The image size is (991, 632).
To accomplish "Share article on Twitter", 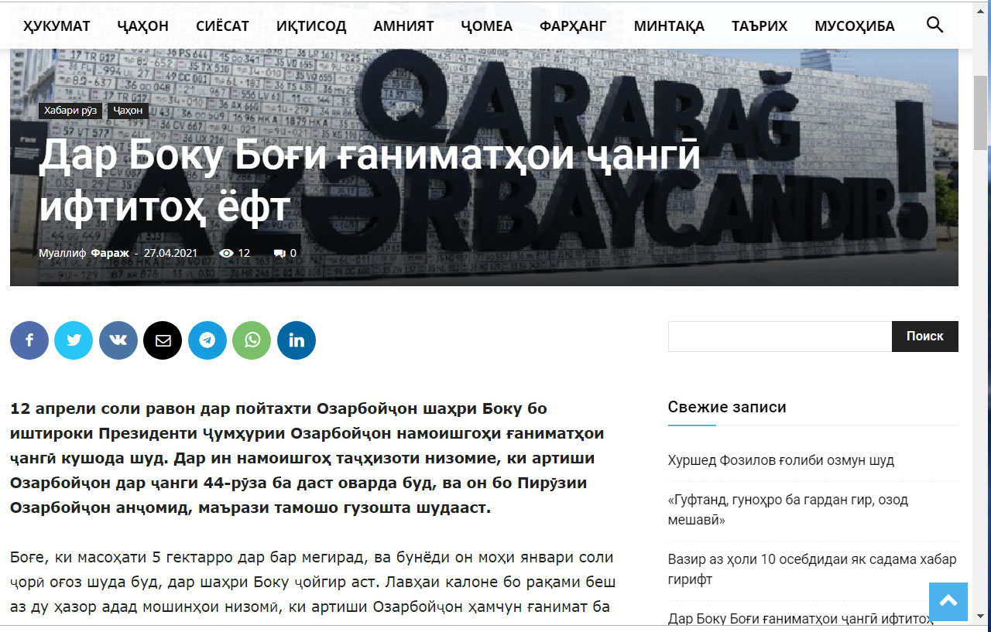I will pyautogui.click(x=74, y=340).
